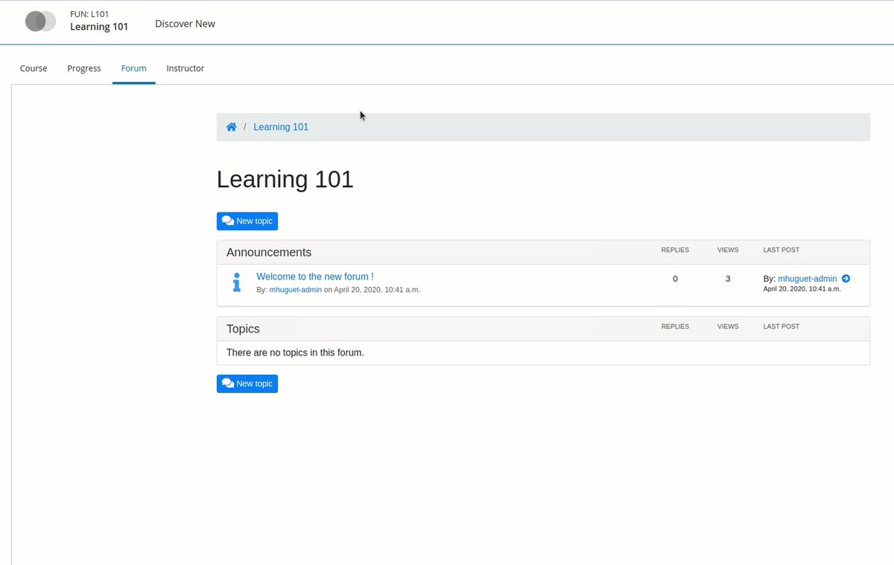894x565 pixels.
Task: Click VIEWS column header in Announcements
Action: point(728,250)
